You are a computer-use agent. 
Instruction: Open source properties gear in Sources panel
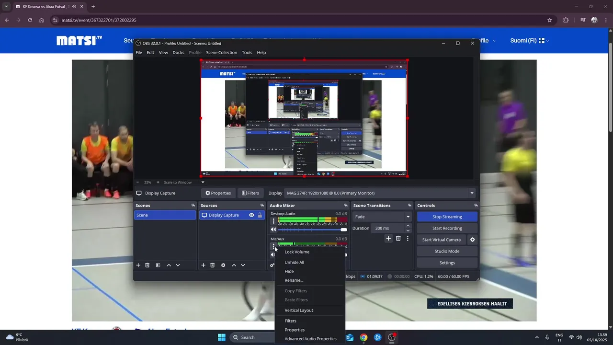[223, 265]
